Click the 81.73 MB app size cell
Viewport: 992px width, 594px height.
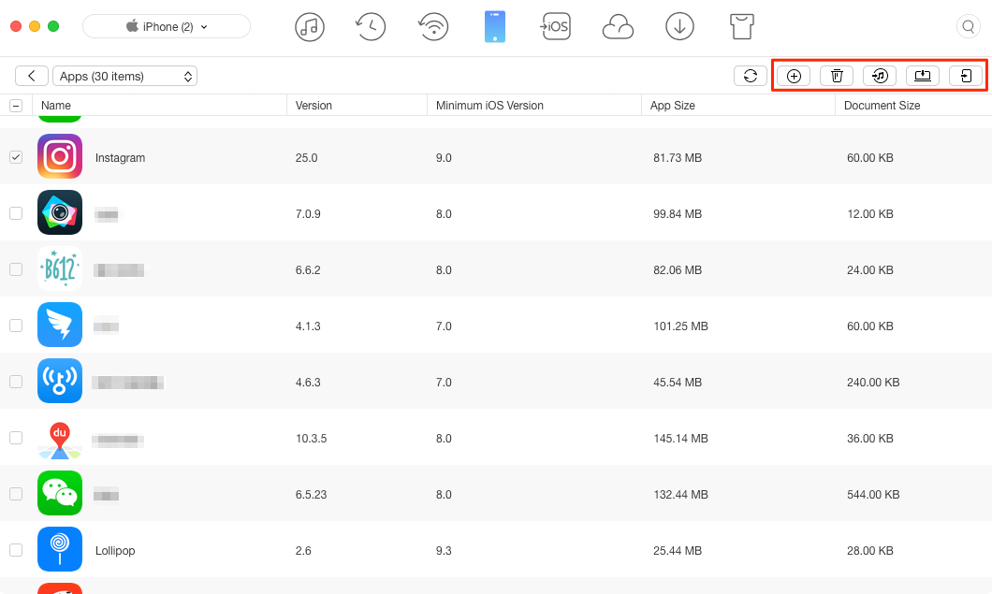678,158
